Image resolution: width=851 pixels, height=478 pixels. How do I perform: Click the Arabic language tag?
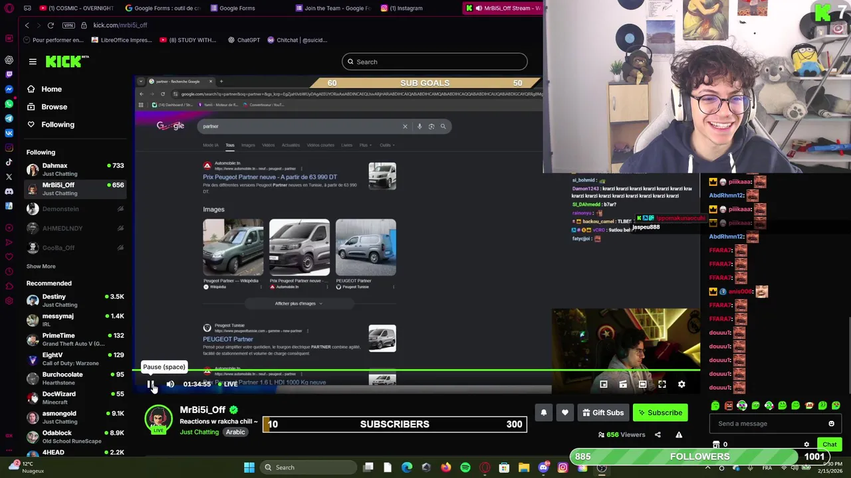point(235,432)
